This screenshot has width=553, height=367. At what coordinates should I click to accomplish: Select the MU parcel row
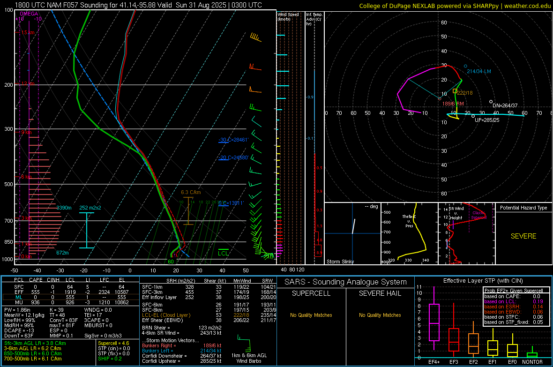70,302
